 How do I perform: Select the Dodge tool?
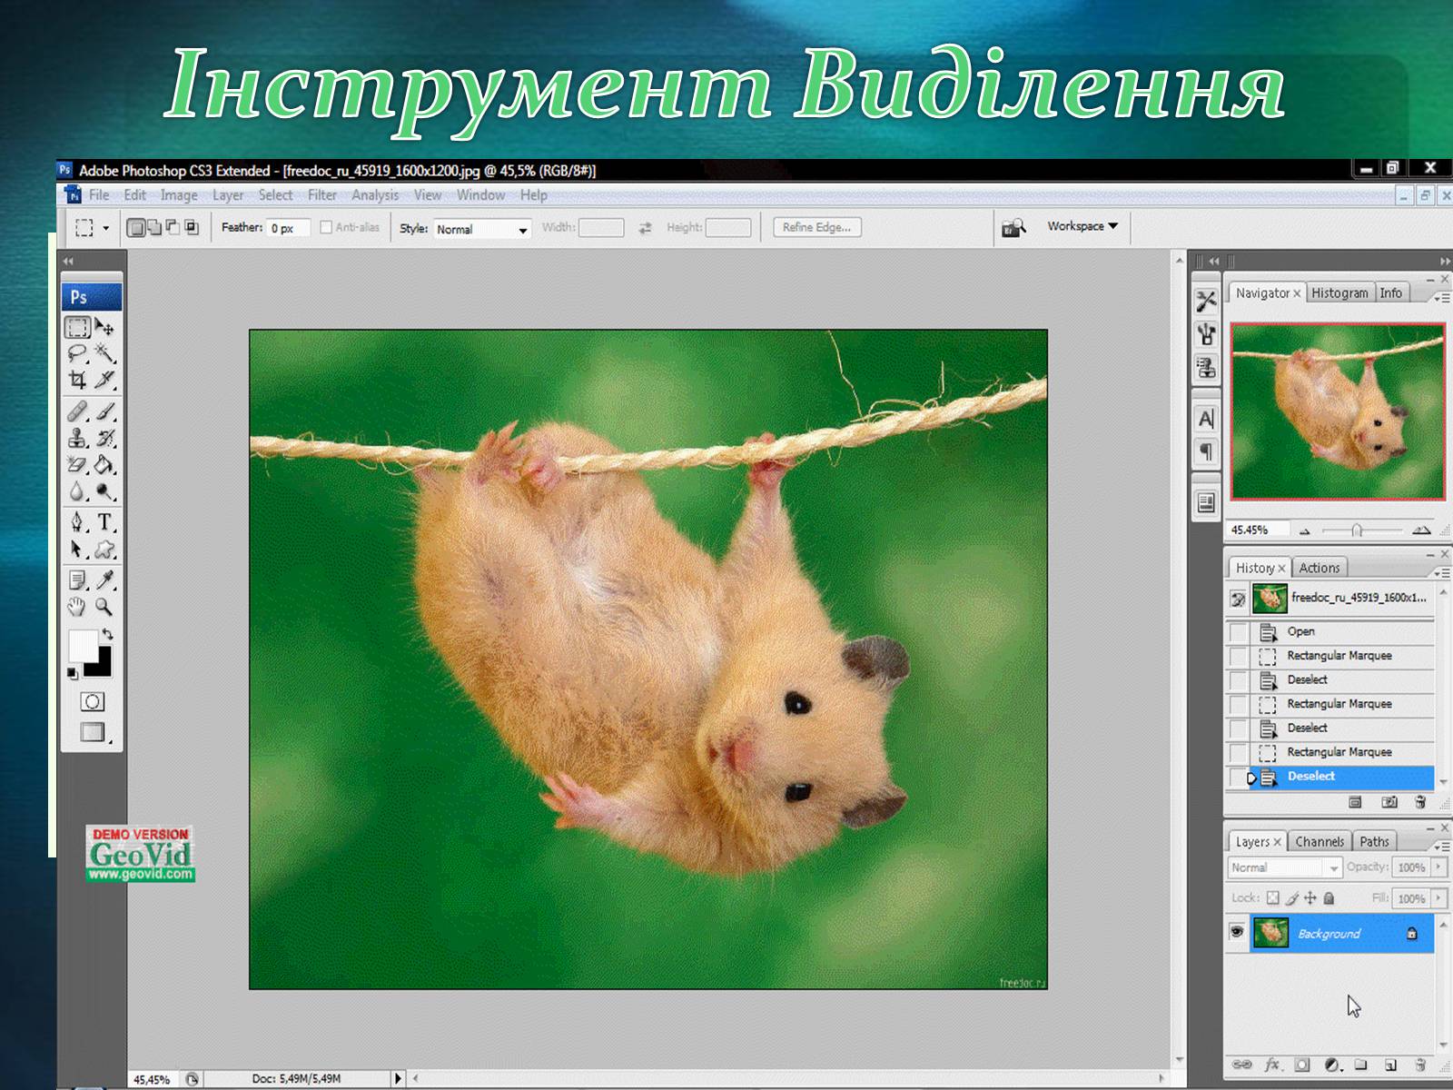(105, 491)
